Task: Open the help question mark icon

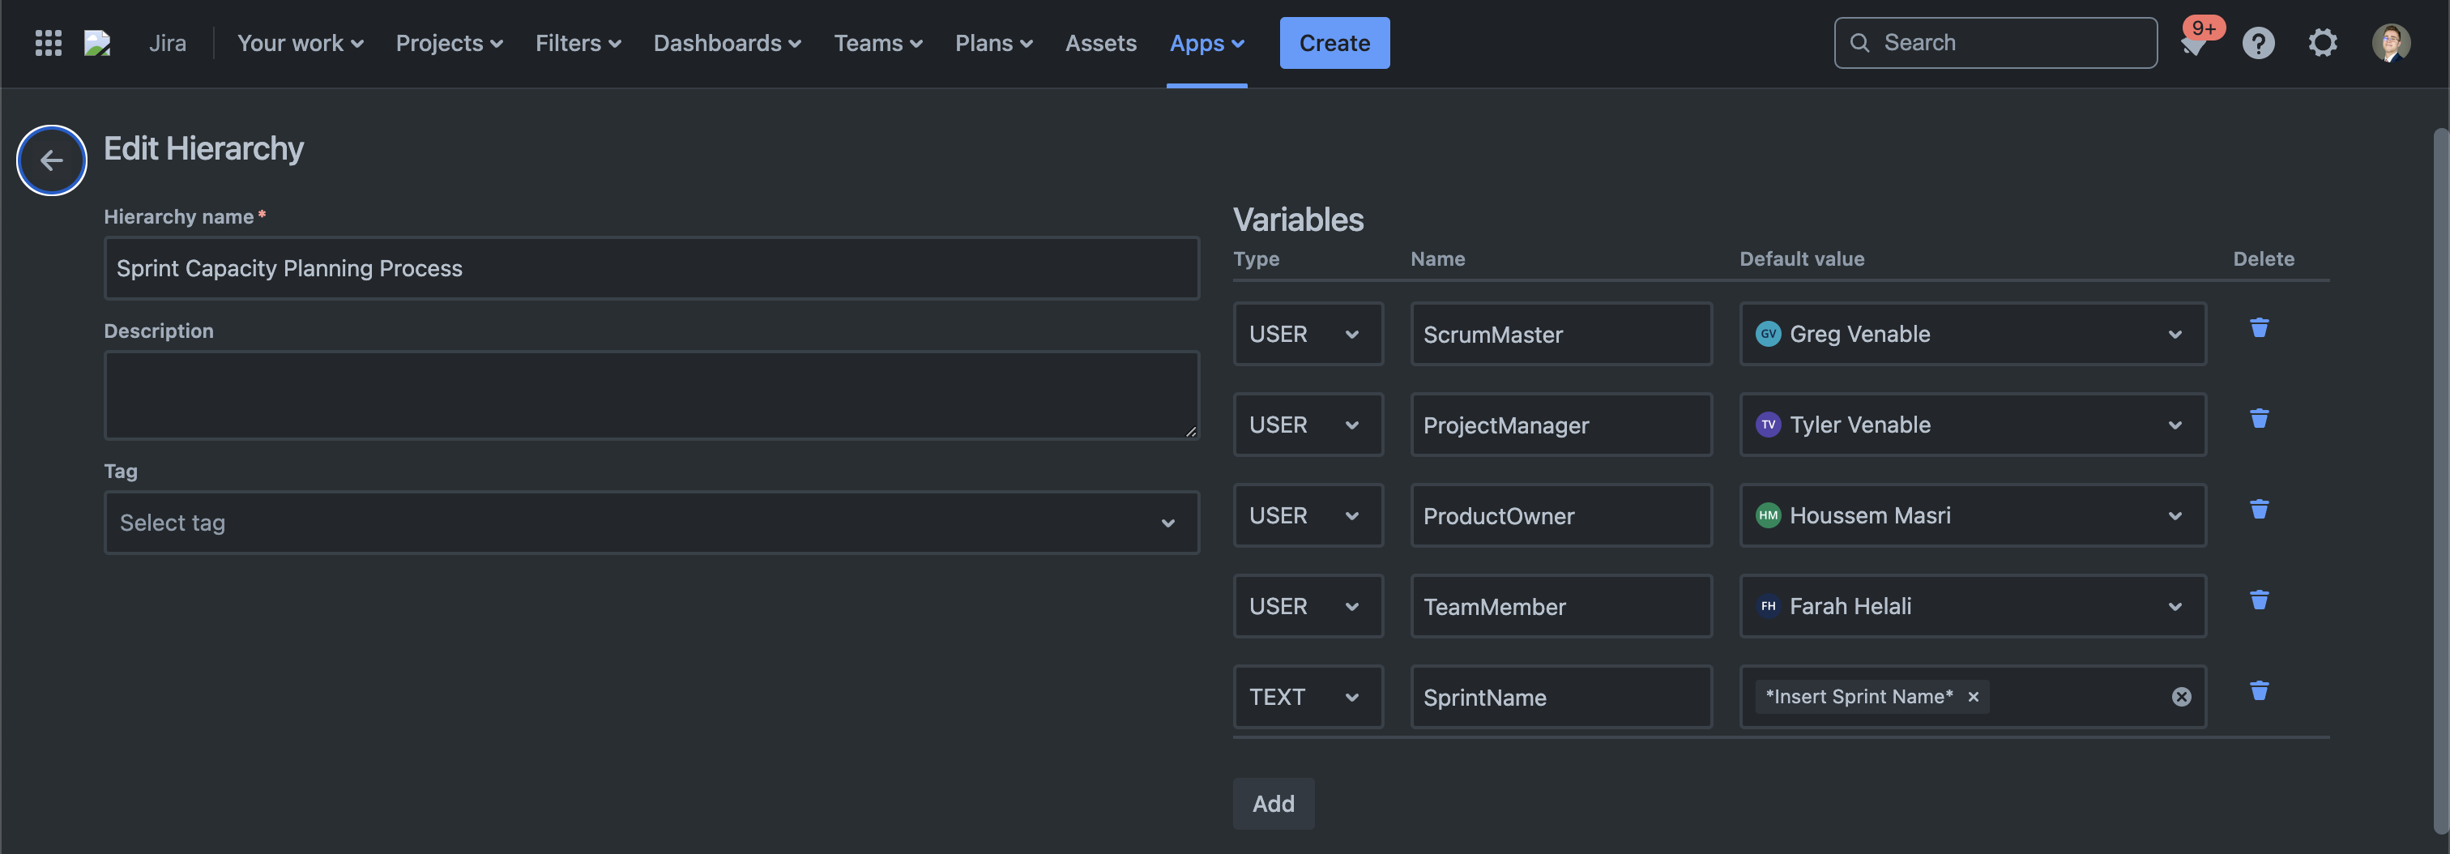Action: tap(2258, 43)
